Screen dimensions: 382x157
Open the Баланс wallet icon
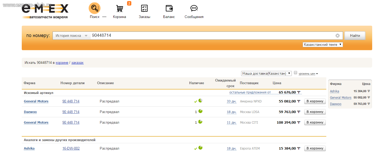pyautogui.click(x=169, y=8)
